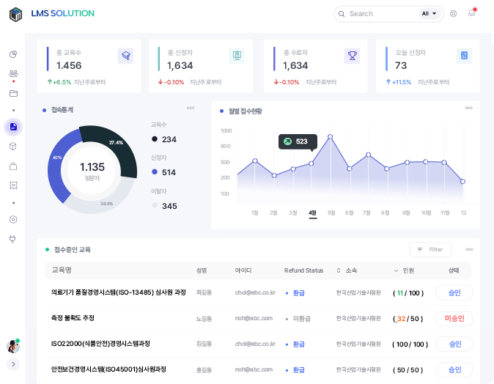
Task: Open the 3D box sidebar icon
Action: pyautogui.click(x=13, y=146)
